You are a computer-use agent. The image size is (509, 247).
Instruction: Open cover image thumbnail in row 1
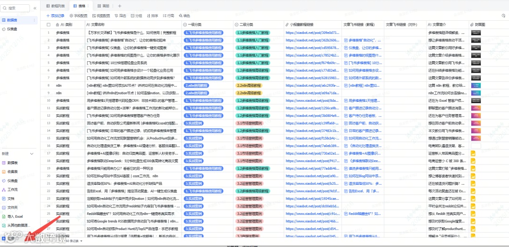click(476, 33)
